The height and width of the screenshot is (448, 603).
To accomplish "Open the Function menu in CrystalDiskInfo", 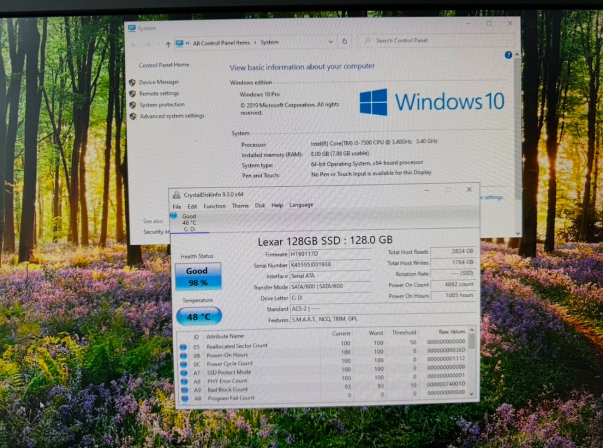I will tap(214, 206).
